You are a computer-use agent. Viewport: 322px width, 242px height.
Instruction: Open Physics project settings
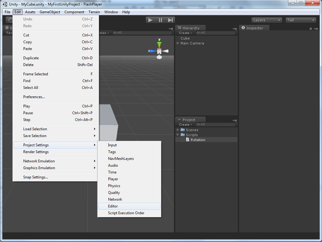[129, 186]
